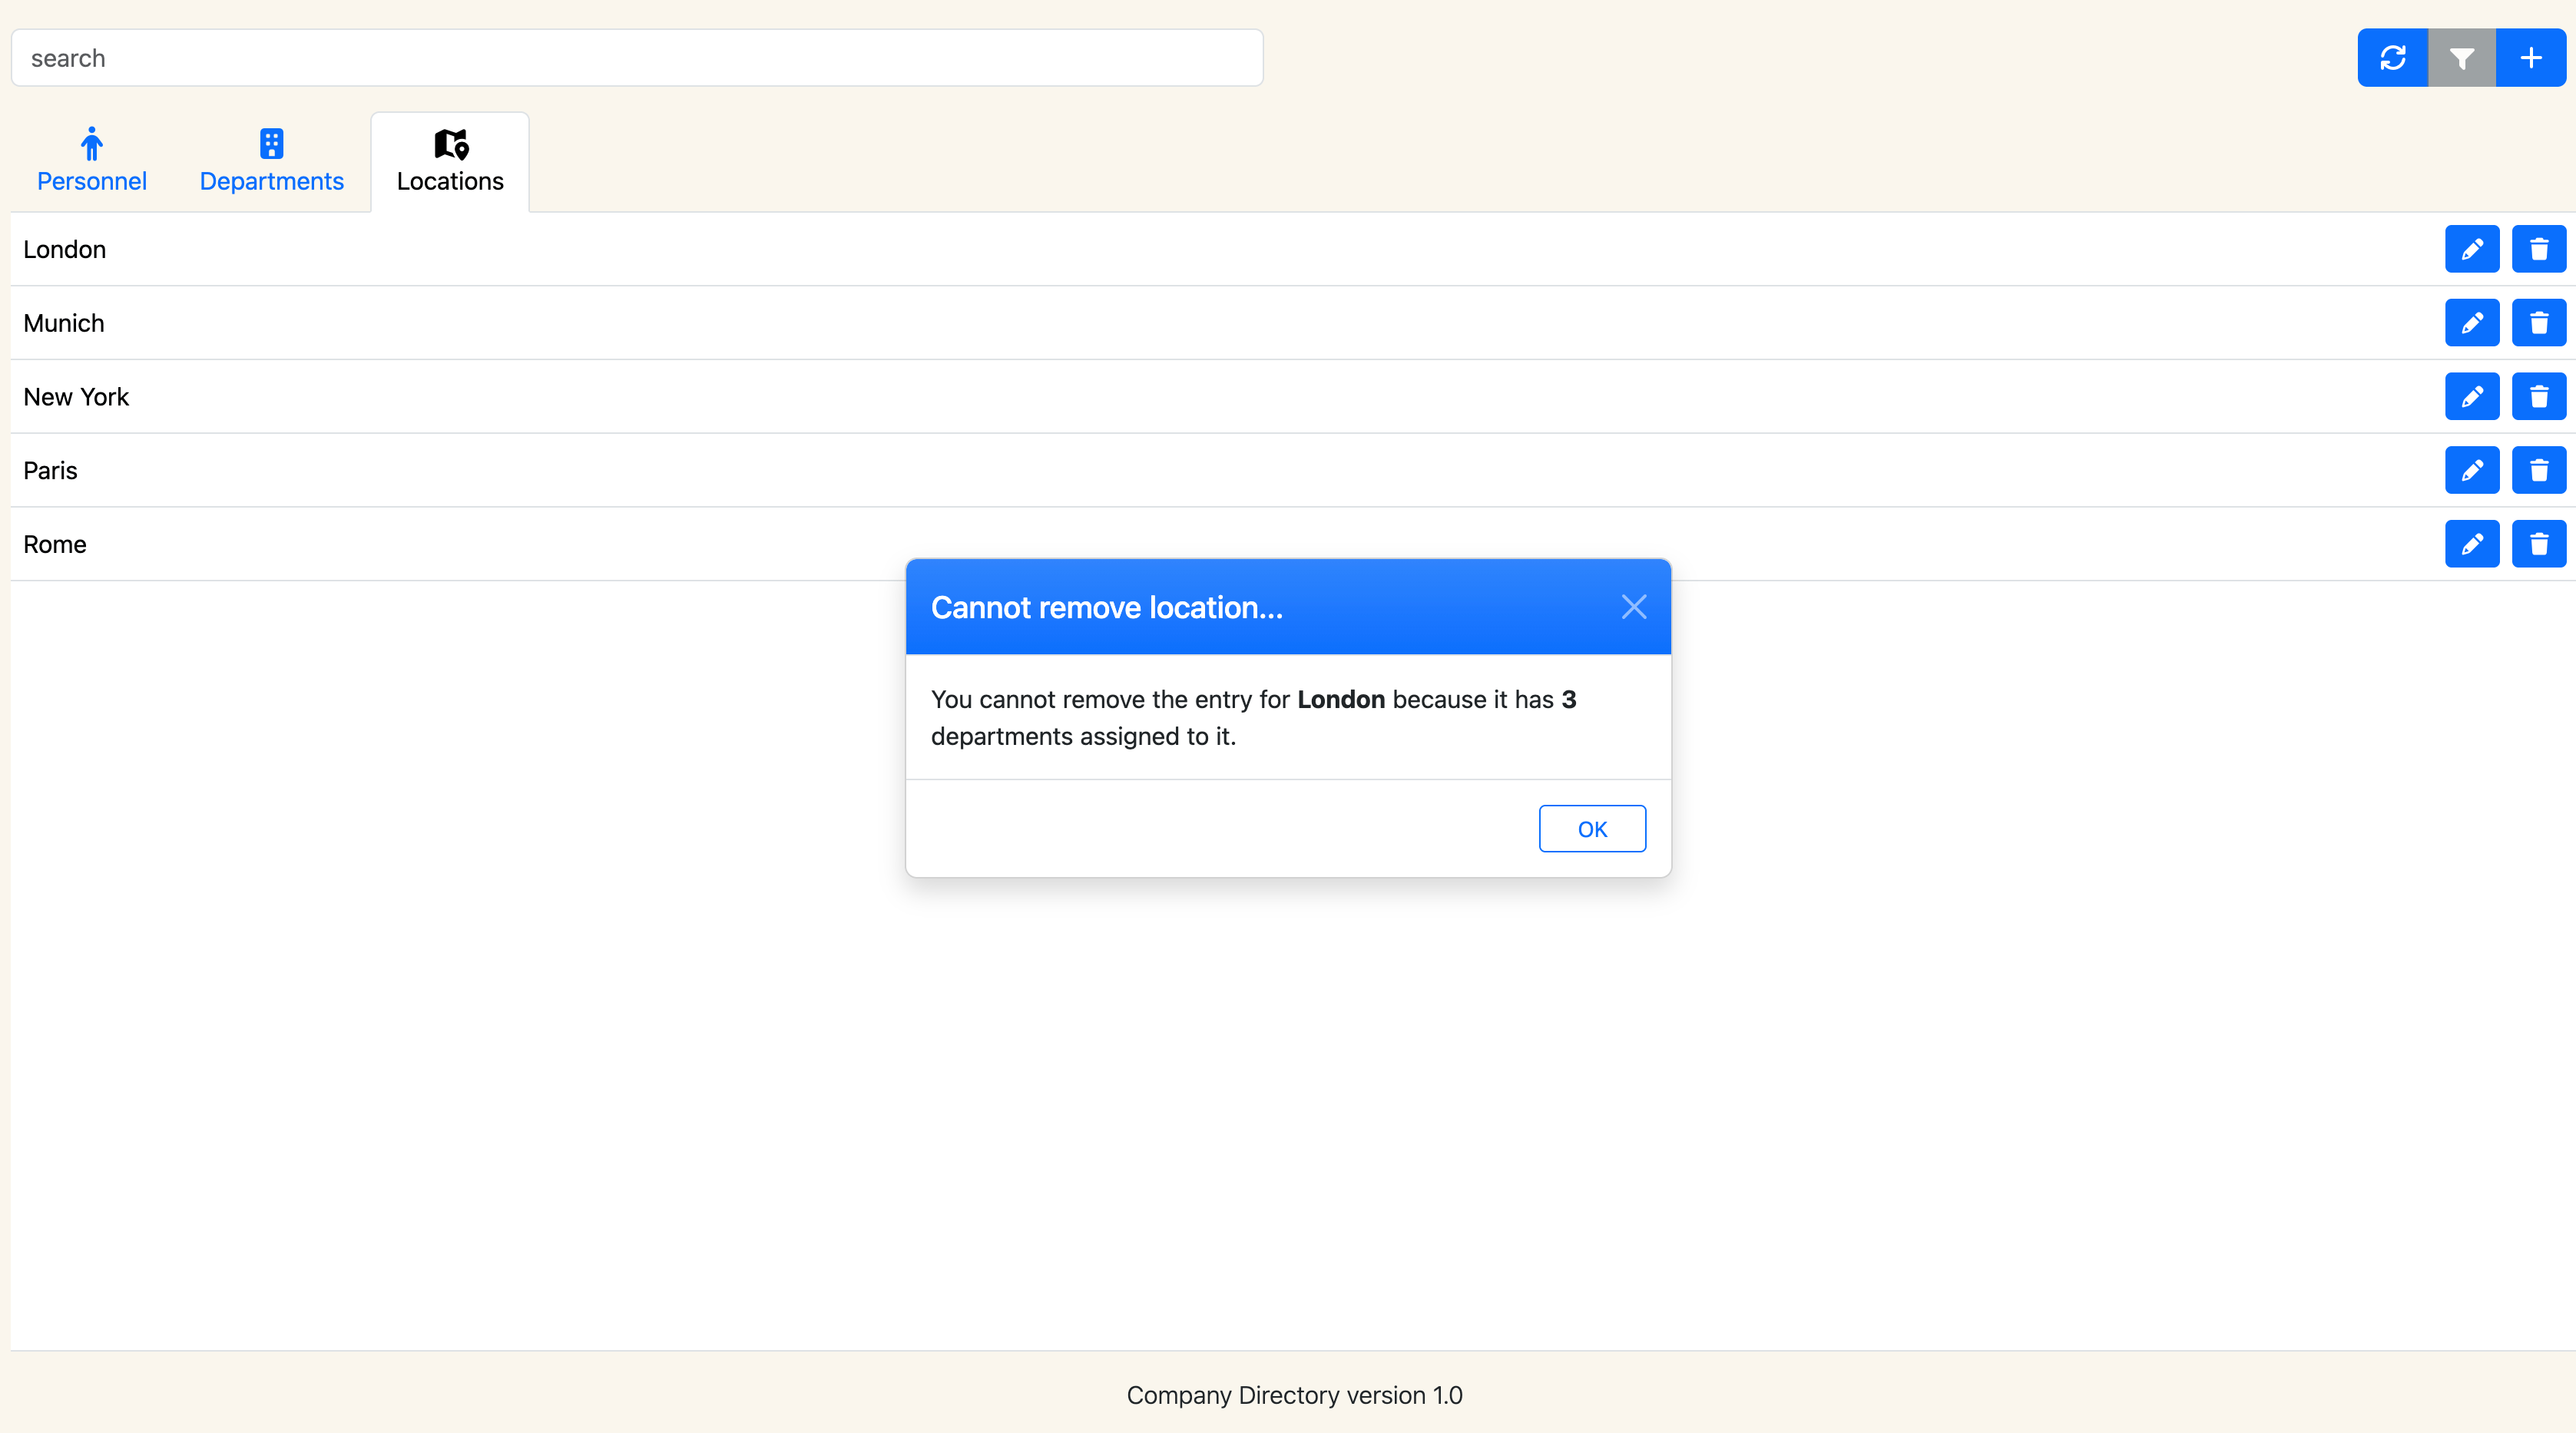This screenshot has width=2576, height=1433.
Task: Click edit button for Paris
Action: [x=2471, y=470]
